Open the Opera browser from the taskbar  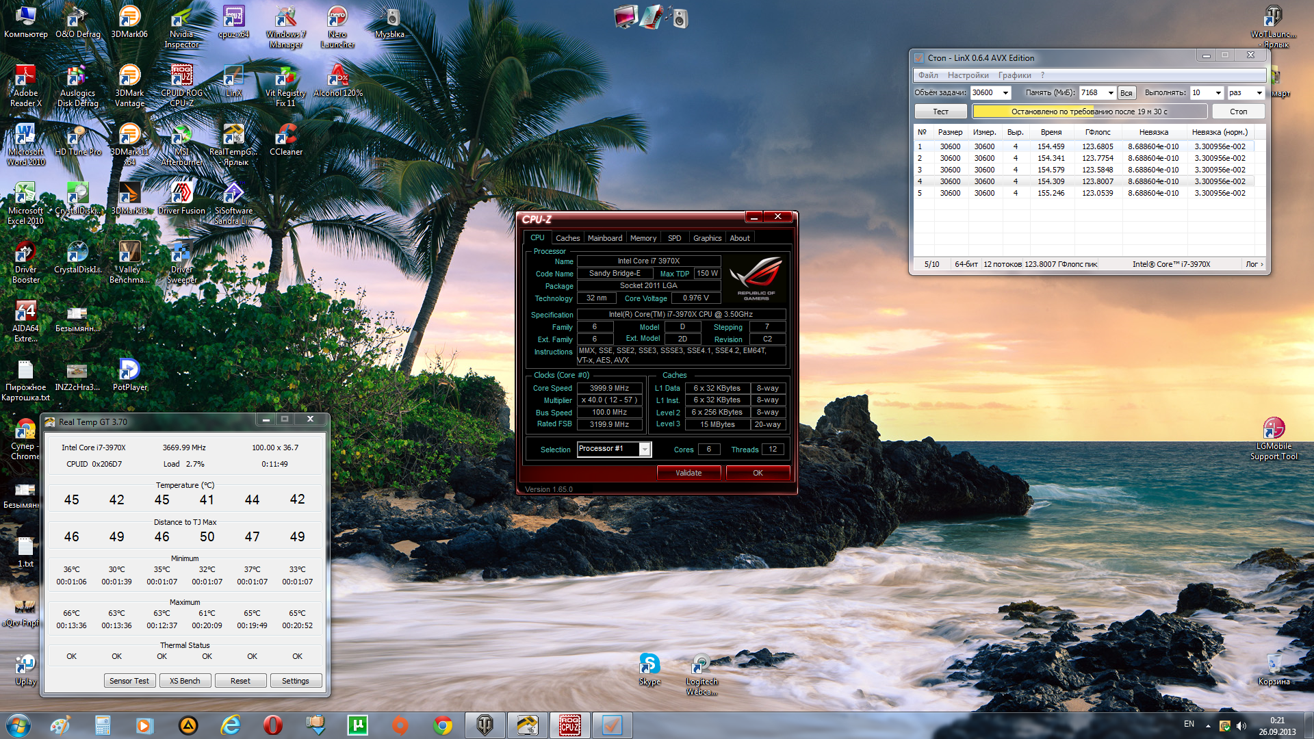[272, 725]
